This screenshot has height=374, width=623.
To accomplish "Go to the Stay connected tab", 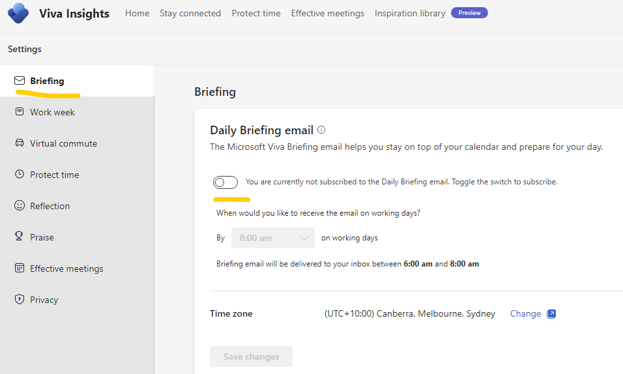I will tap(190, 13).
